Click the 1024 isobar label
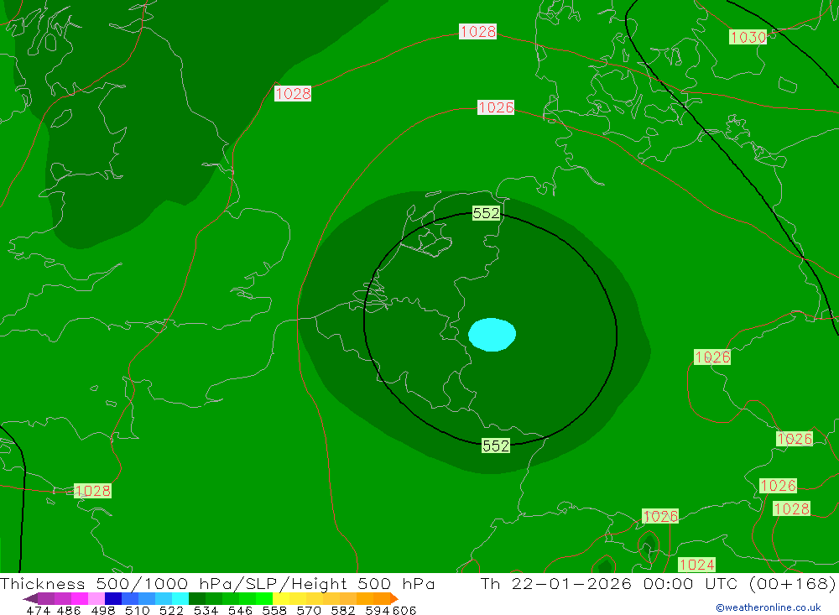The width and height of the screenshot is (839, 615). tap(696, 564)
